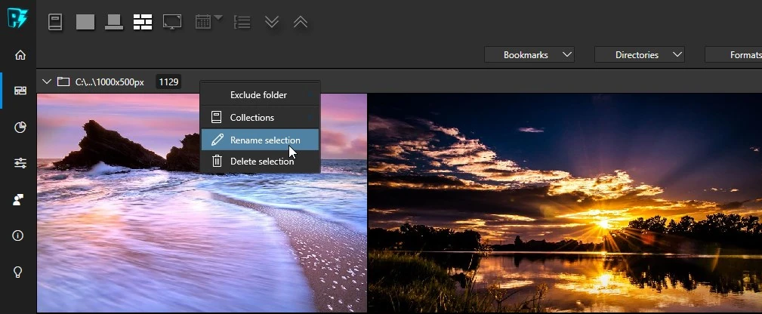Go to Home in the sidebar

point(20,55)
